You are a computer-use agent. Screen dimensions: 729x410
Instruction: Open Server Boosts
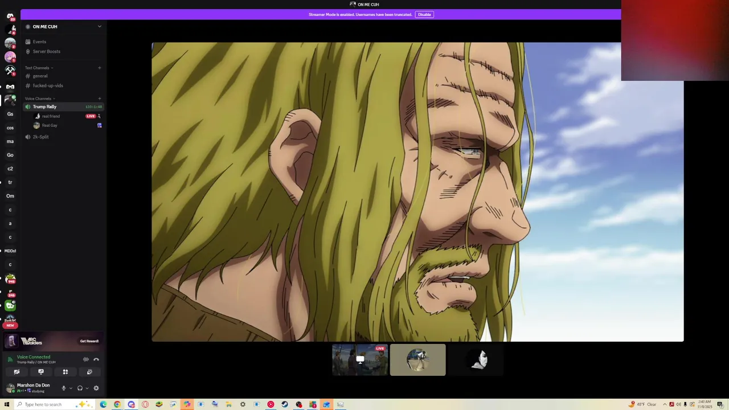coord(46,51)
